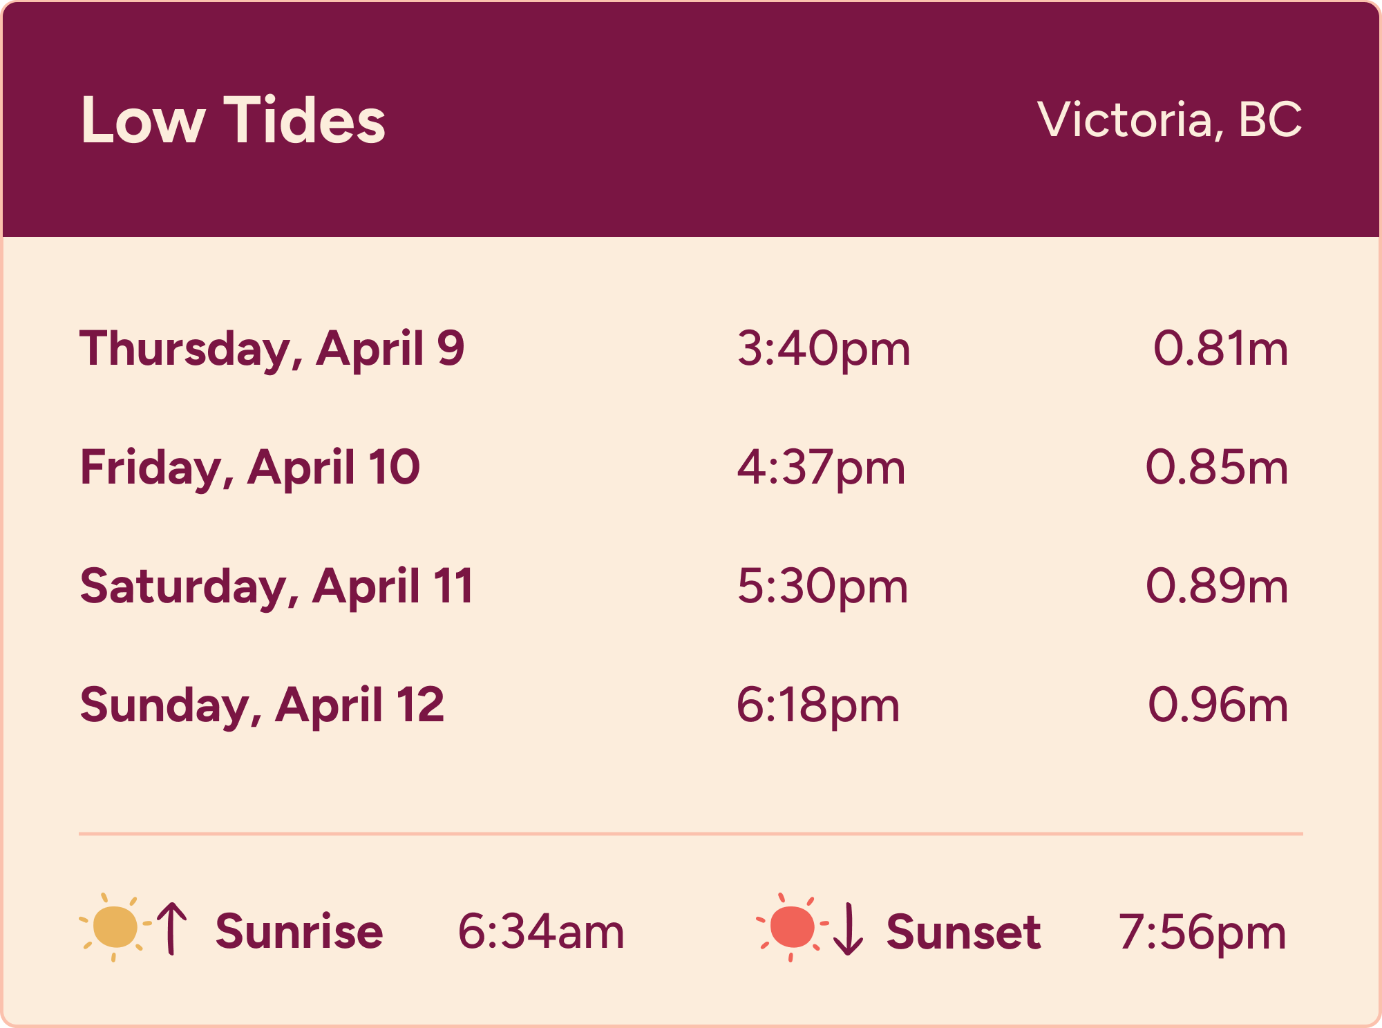Select the Saturday, April 11 row

[x=276, y=587]
